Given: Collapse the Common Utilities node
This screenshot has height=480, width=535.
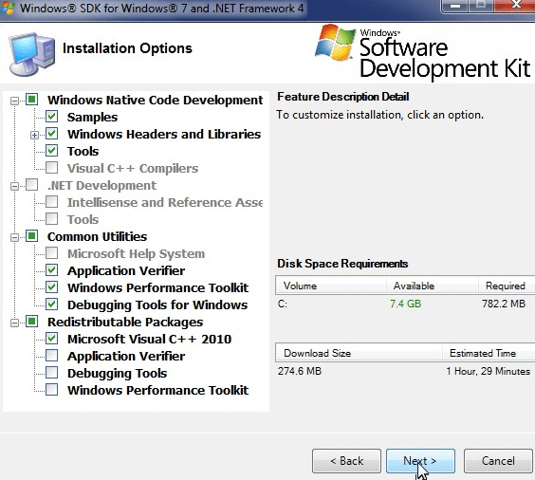Looking at the screenshot, I should [14, 237].
